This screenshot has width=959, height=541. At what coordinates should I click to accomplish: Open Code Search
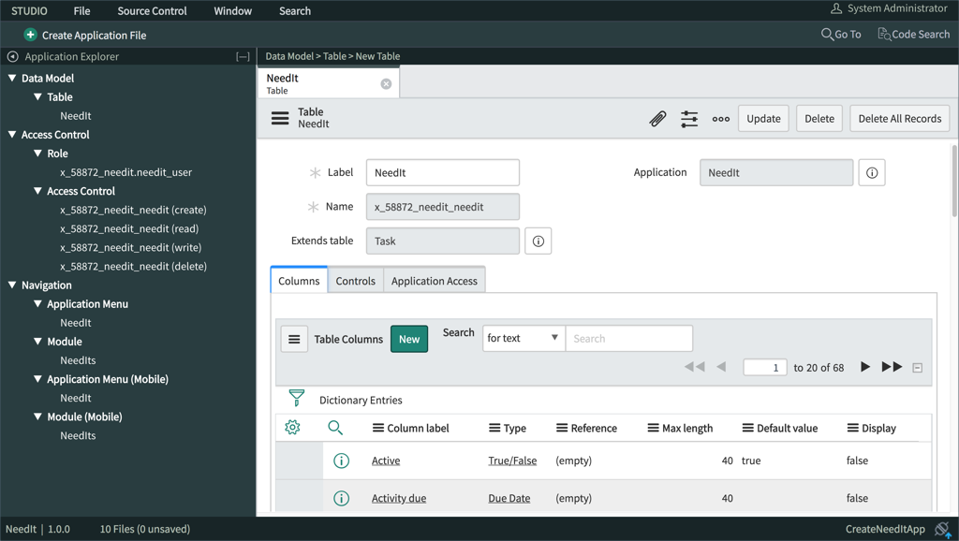click(914, 34)
